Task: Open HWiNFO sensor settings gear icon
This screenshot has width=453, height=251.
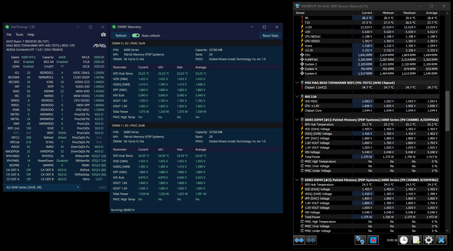Action: (429, 240)
